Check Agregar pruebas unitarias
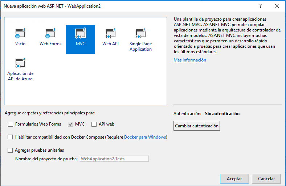Viewport: 286px width, 186px height. coord(10,151)
